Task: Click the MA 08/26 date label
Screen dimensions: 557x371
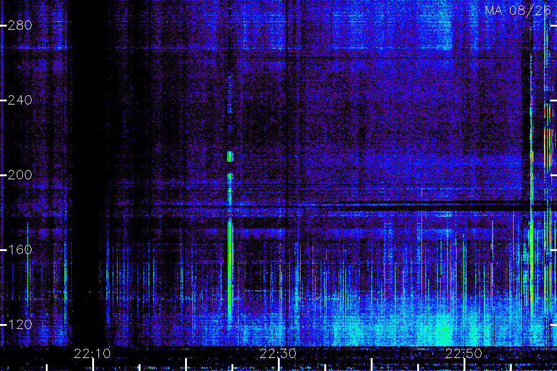Action: click(518, 11)
